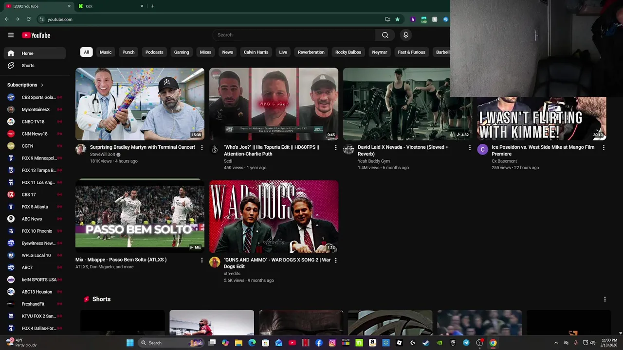The image size is (623, 350).
Task: Select the All filter chip
Action: point(86,52)
